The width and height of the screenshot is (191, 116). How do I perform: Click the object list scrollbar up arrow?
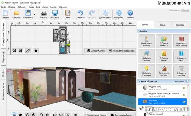[188, 86]
